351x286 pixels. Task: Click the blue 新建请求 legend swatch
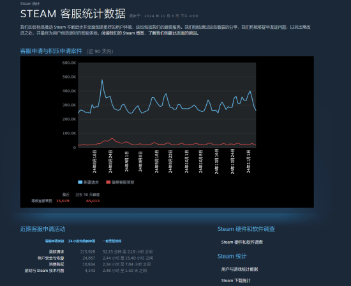coord(80,182)
